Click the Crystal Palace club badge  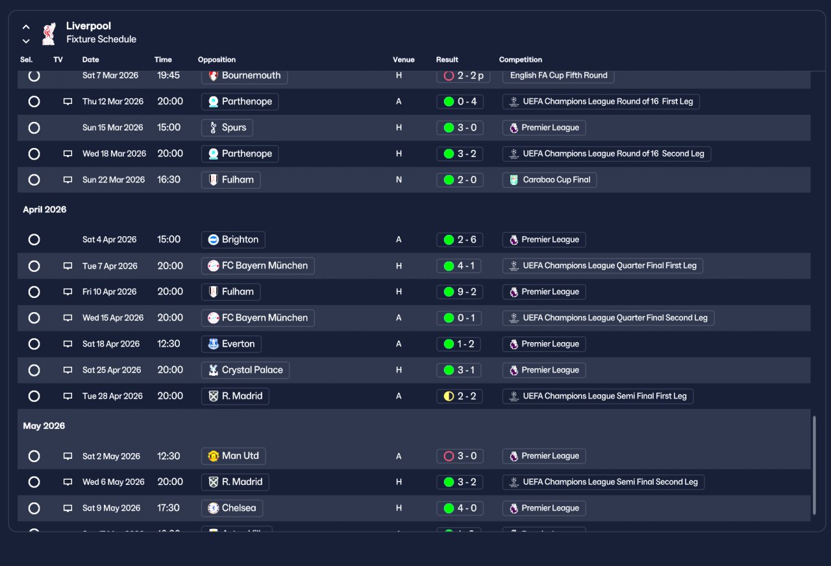tap(213, 370)
